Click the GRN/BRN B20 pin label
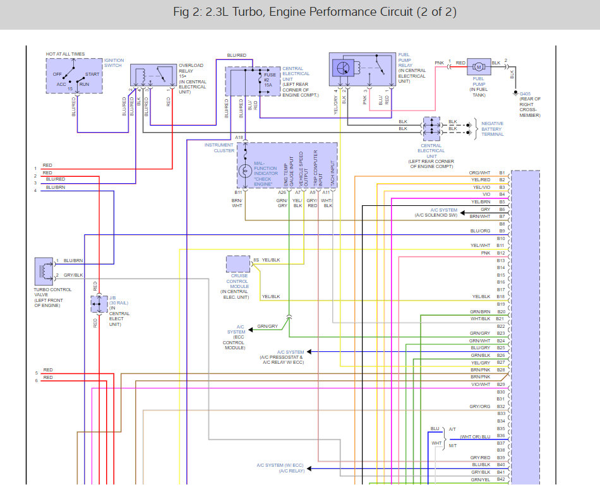Image resolution: width=600 pixels, height=499 pixels. pos(488,312)
